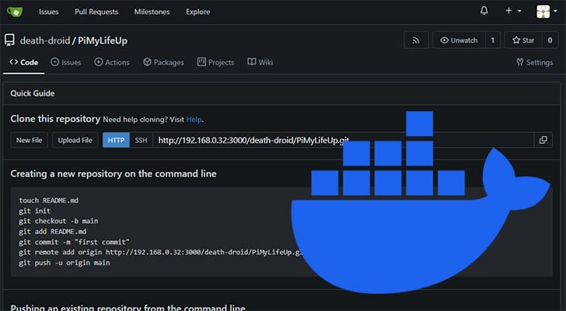Click the New File button
566x311 pixels.
coord(30,140)
